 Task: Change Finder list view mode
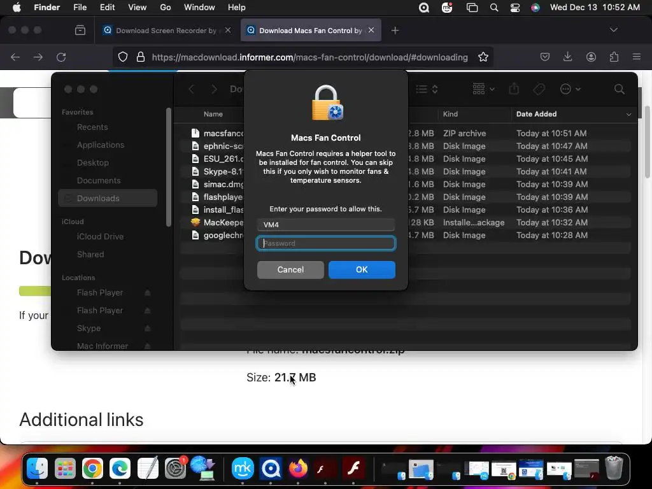pos(427,89)
